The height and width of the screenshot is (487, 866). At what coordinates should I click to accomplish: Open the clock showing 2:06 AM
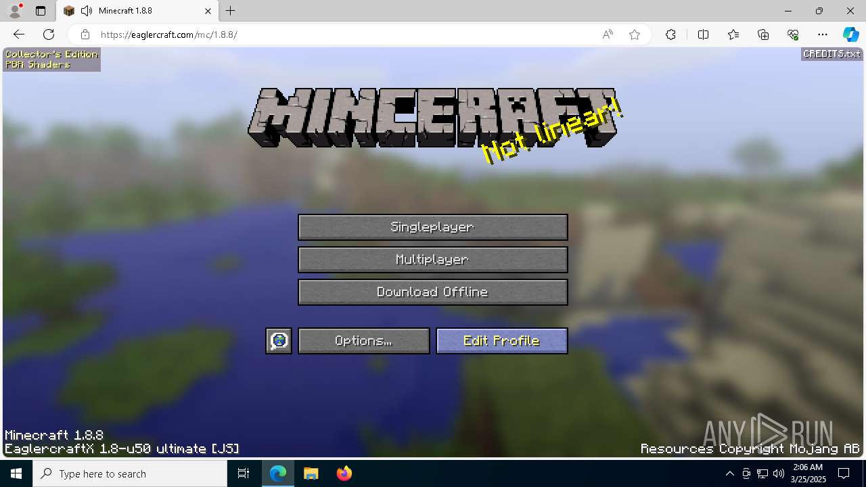point(807,473)
